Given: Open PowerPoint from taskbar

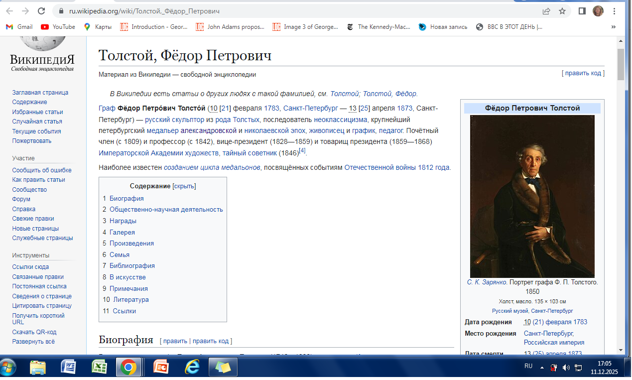Looking at the screenshot, I should (x=161, y=368).
